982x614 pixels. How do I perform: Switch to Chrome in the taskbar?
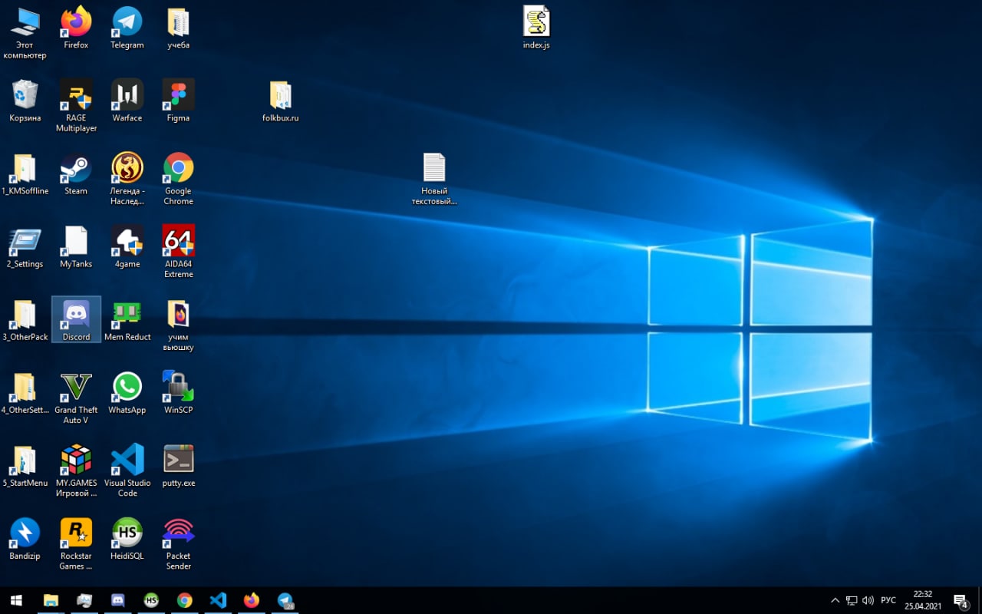click(x=185, y=600)
